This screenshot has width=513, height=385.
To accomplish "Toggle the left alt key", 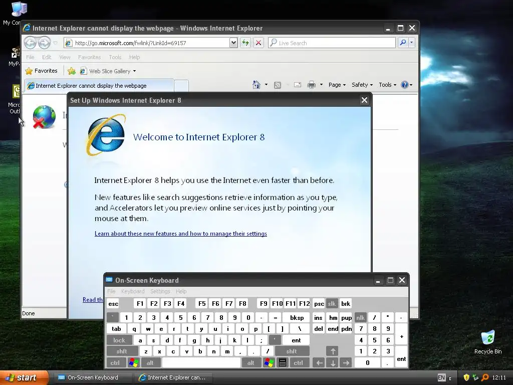I will coord(150,363).
